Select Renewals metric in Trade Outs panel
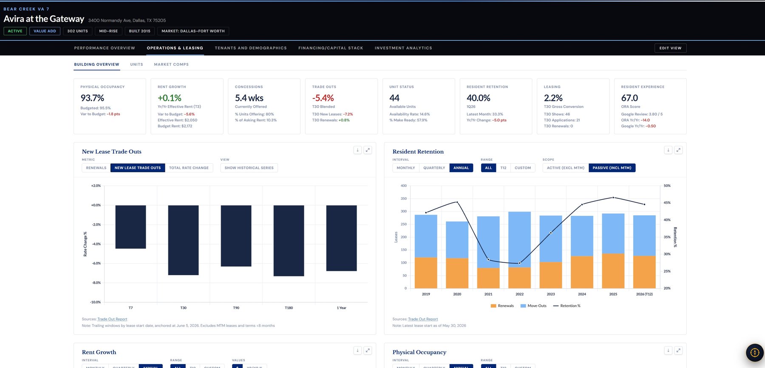 pyautogui.click(x=96, y=168)
